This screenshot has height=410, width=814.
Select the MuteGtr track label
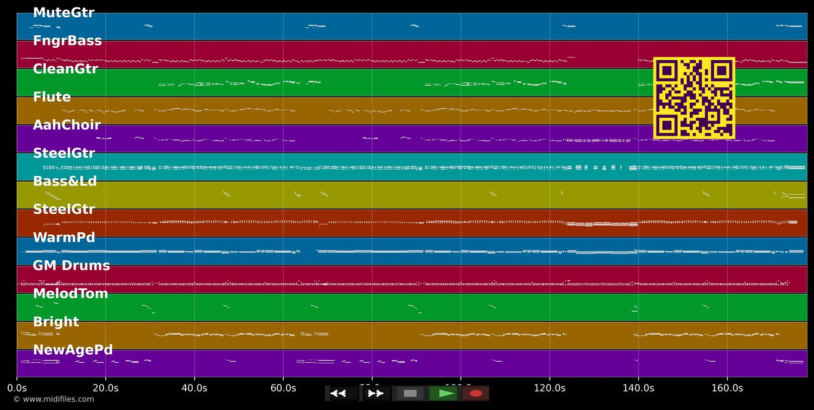63,13
